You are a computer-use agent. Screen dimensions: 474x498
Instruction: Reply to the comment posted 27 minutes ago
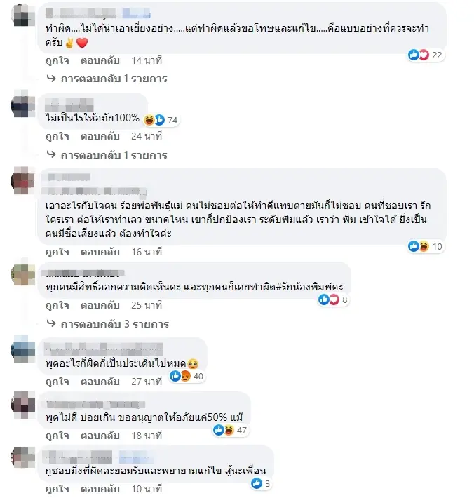tap(100, 382)
